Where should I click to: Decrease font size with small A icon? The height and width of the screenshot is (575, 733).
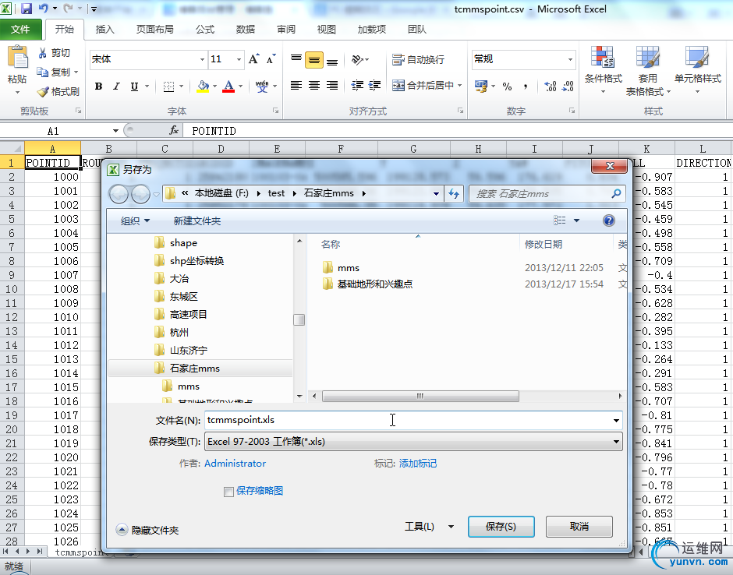[271, 59]
